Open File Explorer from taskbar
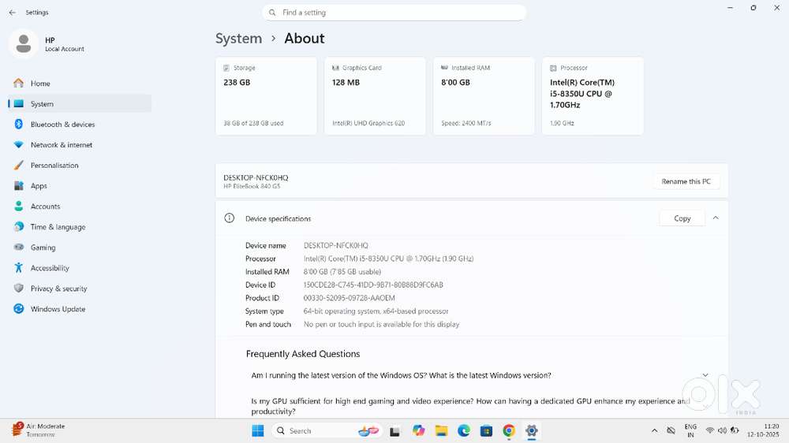The width and height of the screenshot is (789, 443). (441, 430)
